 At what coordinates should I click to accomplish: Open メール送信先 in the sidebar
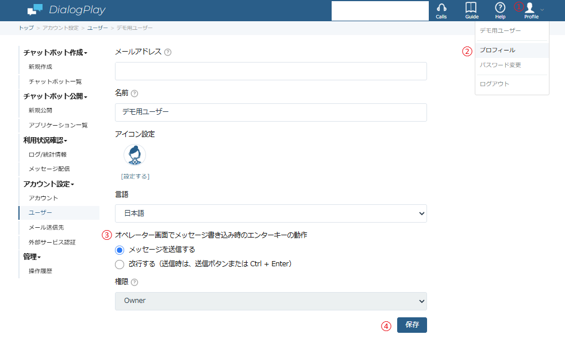[x=46, y=228]
